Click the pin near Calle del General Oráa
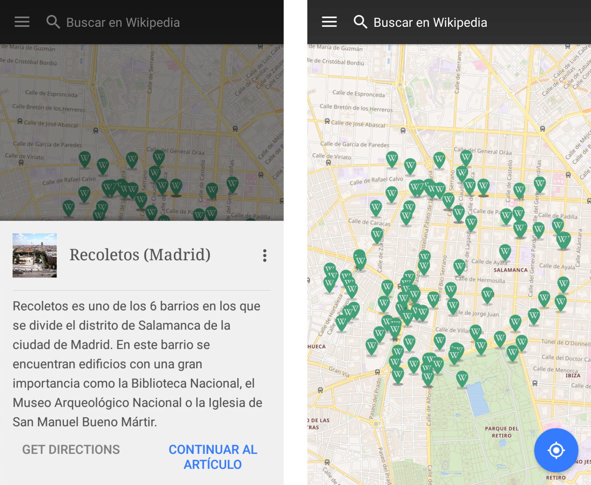The image size is (591, 485). click(x=465, y=158)
